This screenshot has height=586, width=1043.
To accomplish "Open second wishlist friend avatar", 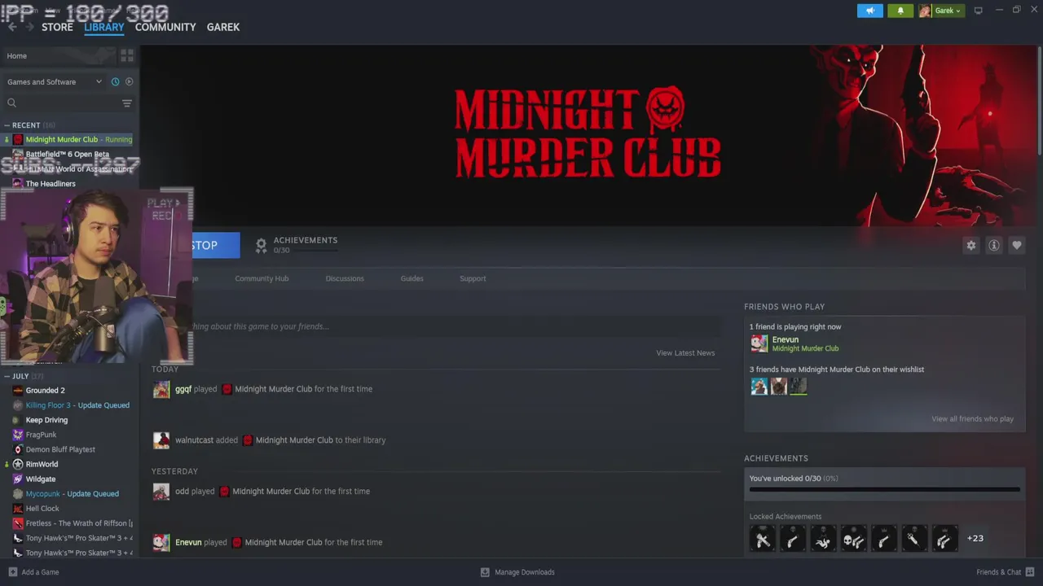I will point(778,387).
